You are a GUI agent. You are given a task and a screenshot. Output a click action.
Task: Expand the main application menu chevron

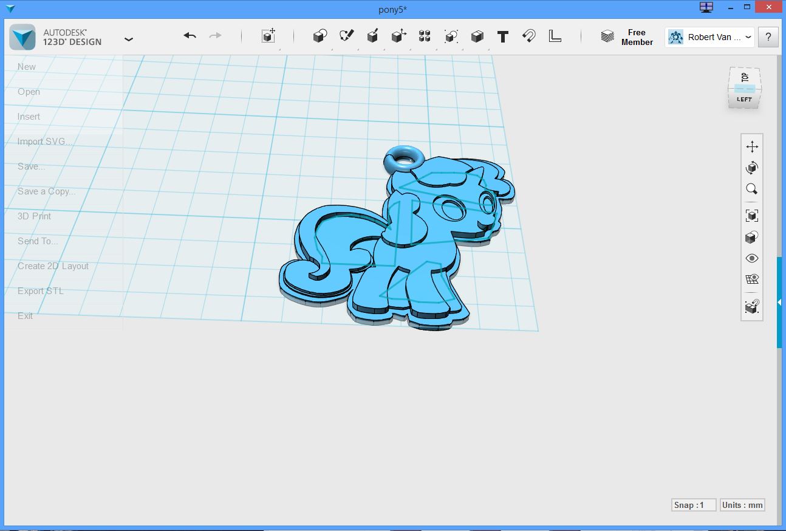click(x=129, y=38)
